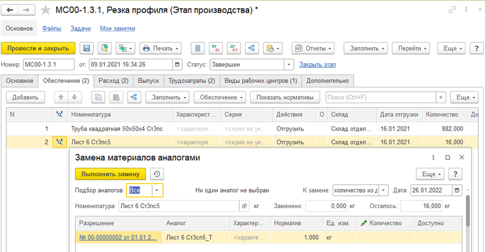Click the analog cell Лист 6 Ст3сп5_Т
The image size is (485, 252).
click(x=196, y=238)
